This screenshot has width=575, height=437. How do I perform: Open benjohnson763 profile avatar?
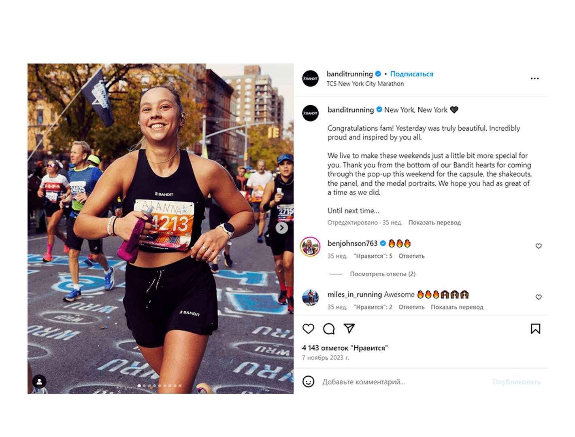pos(310,246)
